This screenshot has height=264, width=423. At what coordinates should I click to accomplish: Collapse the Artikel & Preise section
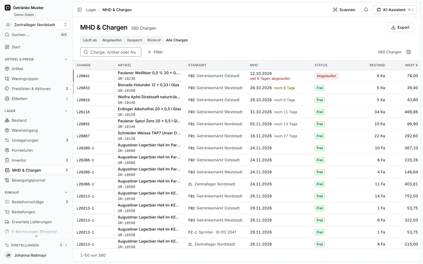[x=36, y=59]
